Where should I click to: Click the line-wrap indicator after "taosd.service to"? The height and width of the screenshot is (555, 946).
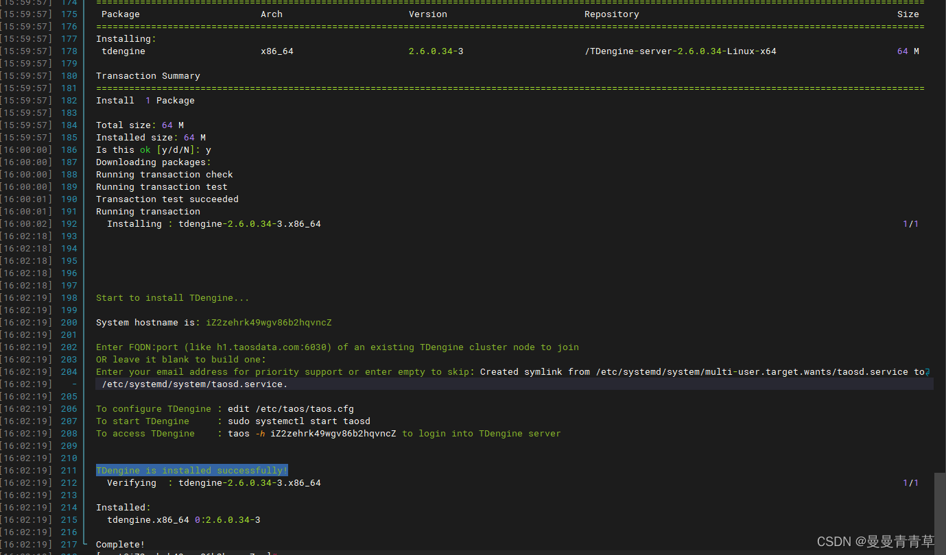[928, 372]
